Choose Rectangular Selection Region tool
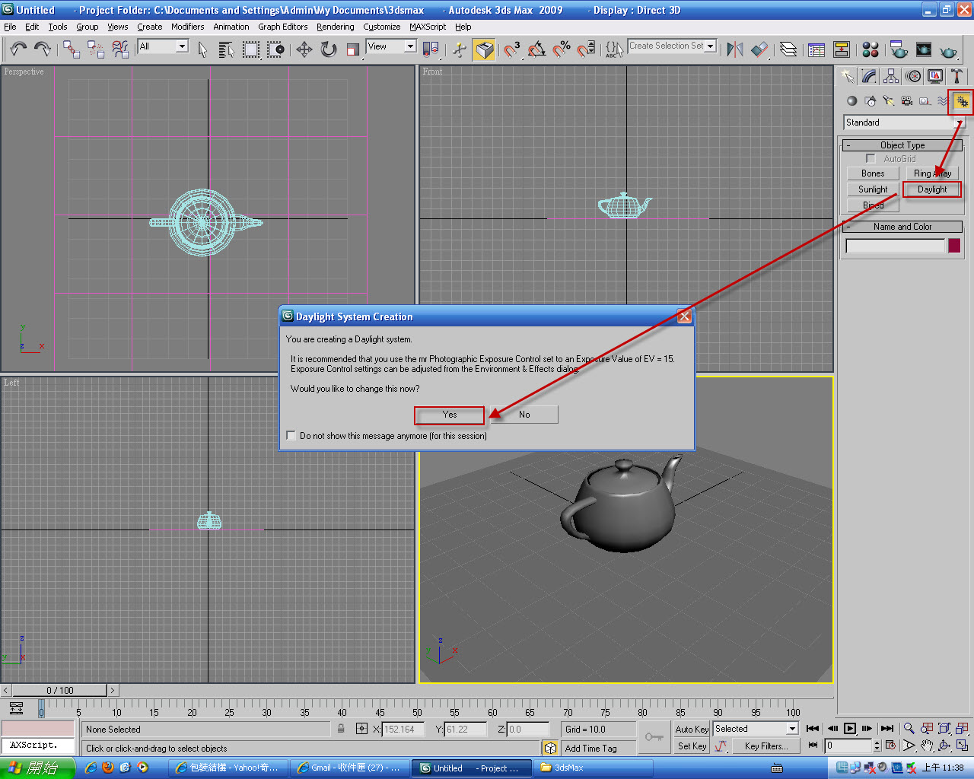Image resolution: width=974 pixels, height=779 pixels. tap(251, 49)
